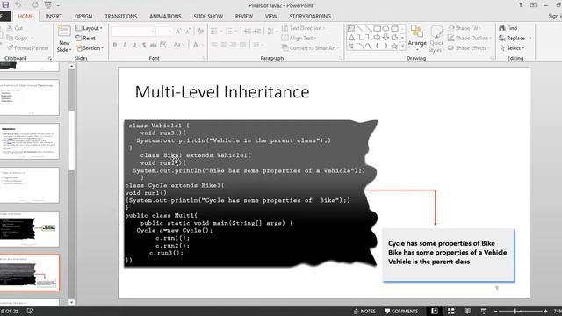
Task: Select the Triangle shape in gallery
Action: tap(351, 37)
